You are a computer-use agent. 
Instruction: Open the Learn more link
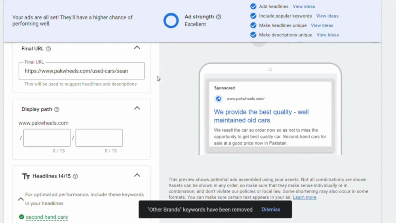click(305, 197)
